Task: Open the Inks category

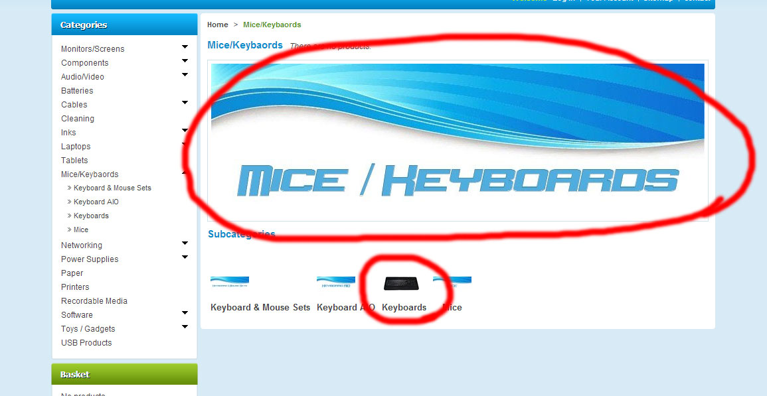Action: click(x=68, y=133)
